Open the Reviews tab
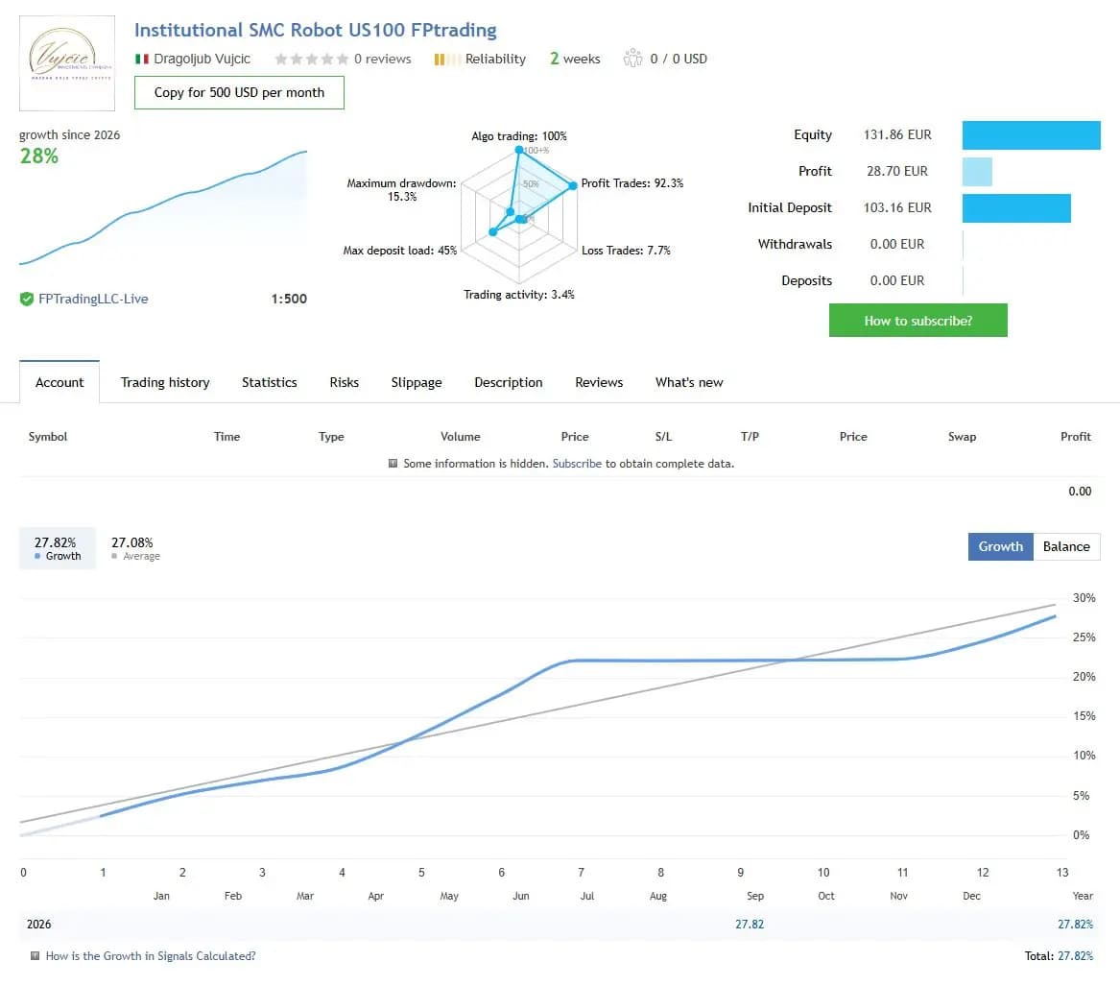Viewport: 1120px width, 986px height. click(599, 382)
